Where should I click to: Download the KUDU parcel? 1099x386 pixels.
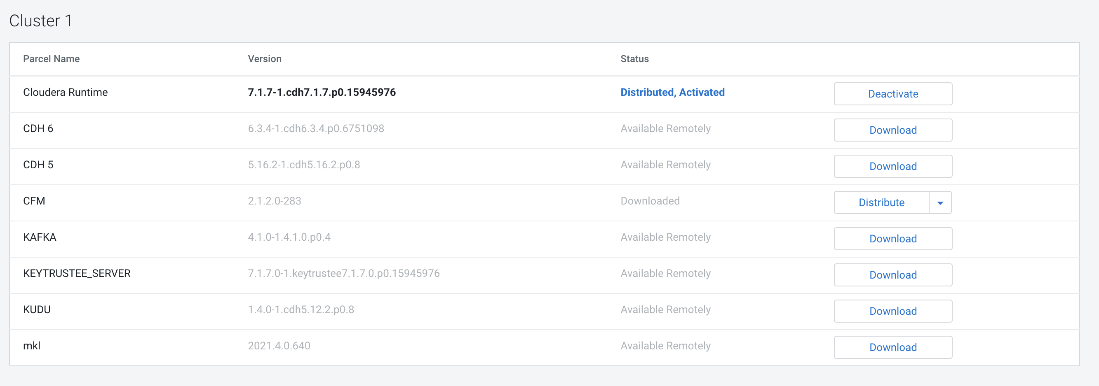[892, 311]
